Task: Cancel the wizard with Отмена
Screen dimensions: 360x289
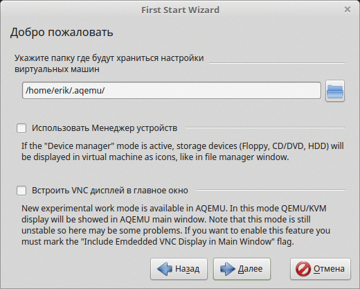Action: pos(321,269)
